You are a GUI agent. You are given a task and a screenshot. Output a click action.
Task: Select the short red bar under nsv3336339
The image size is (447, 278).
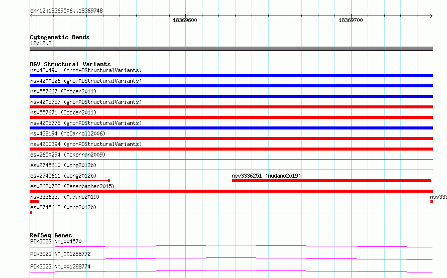(x=34, y=202)
